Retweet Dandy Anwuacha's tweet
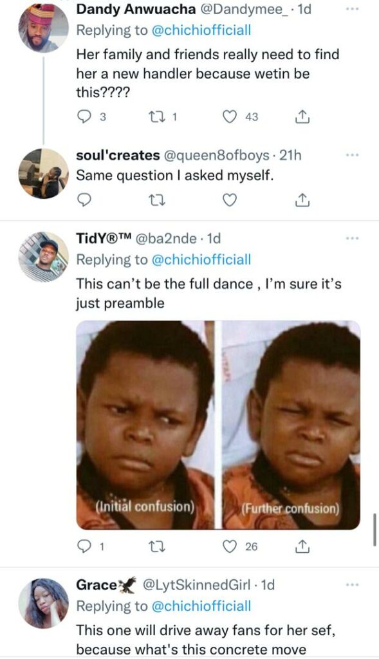This screenshot has width=379, height=659. pyautogui.click(x=157, y=117)
